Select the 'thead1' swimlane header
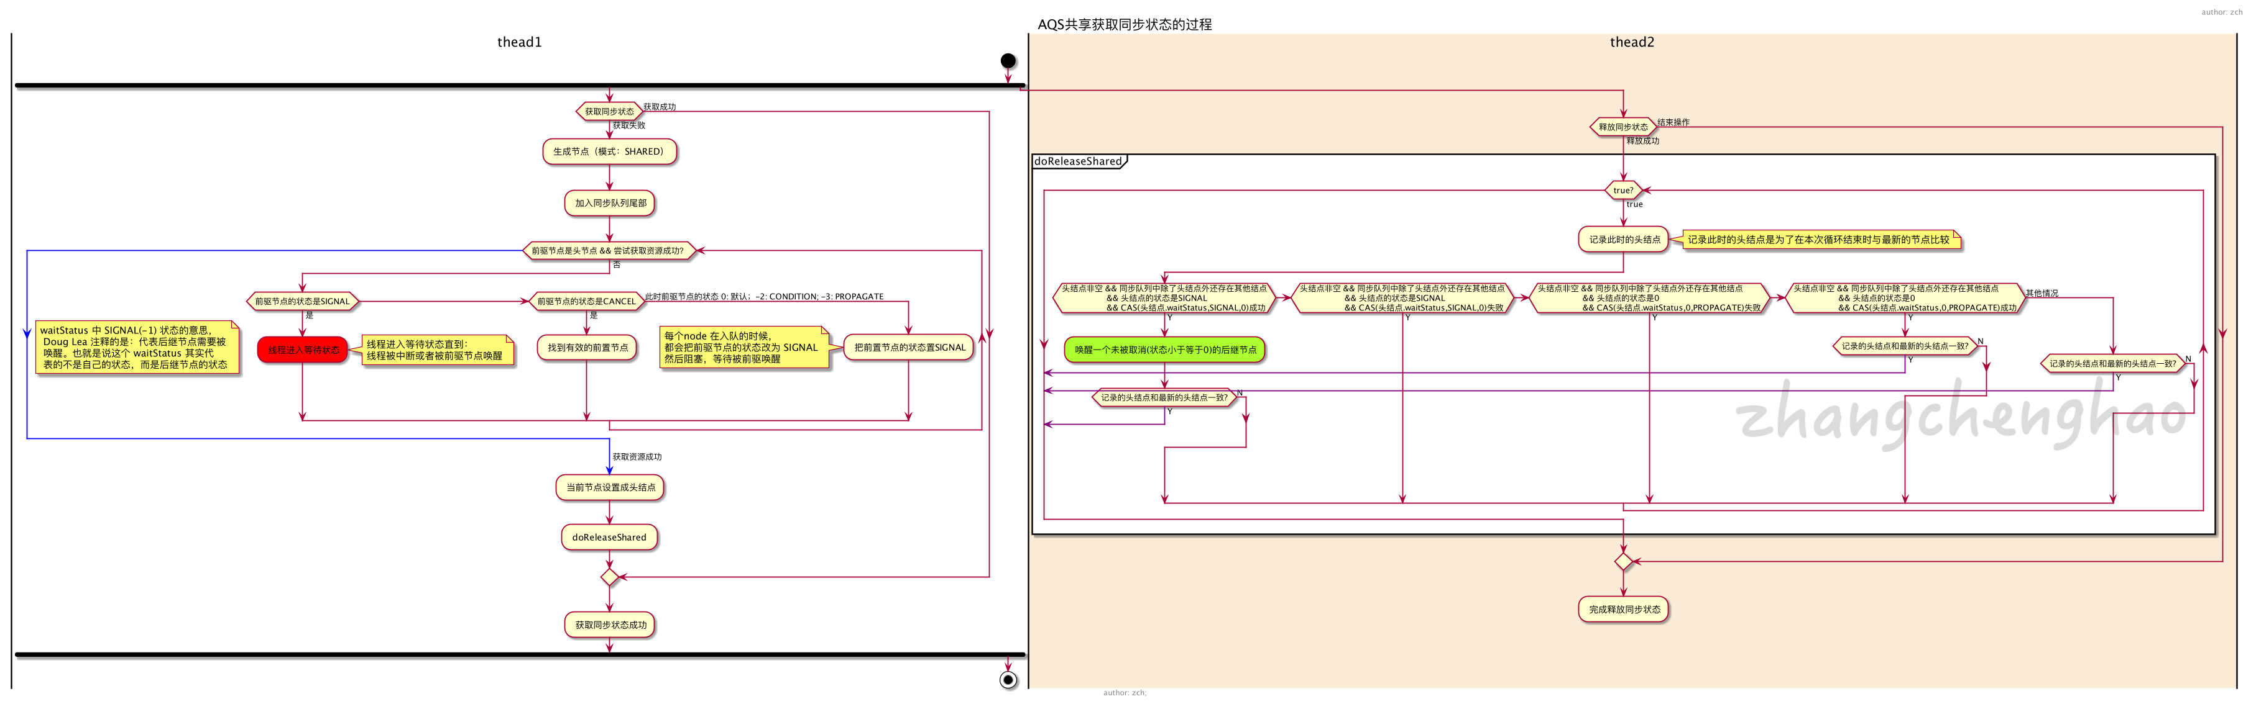 point(519,42)
